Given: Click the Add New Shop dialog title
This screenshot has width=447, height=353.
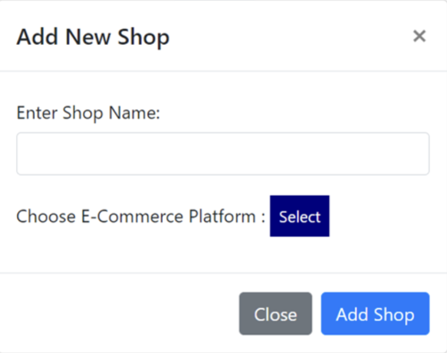Looking at the screenshot, I should point(93,37).
